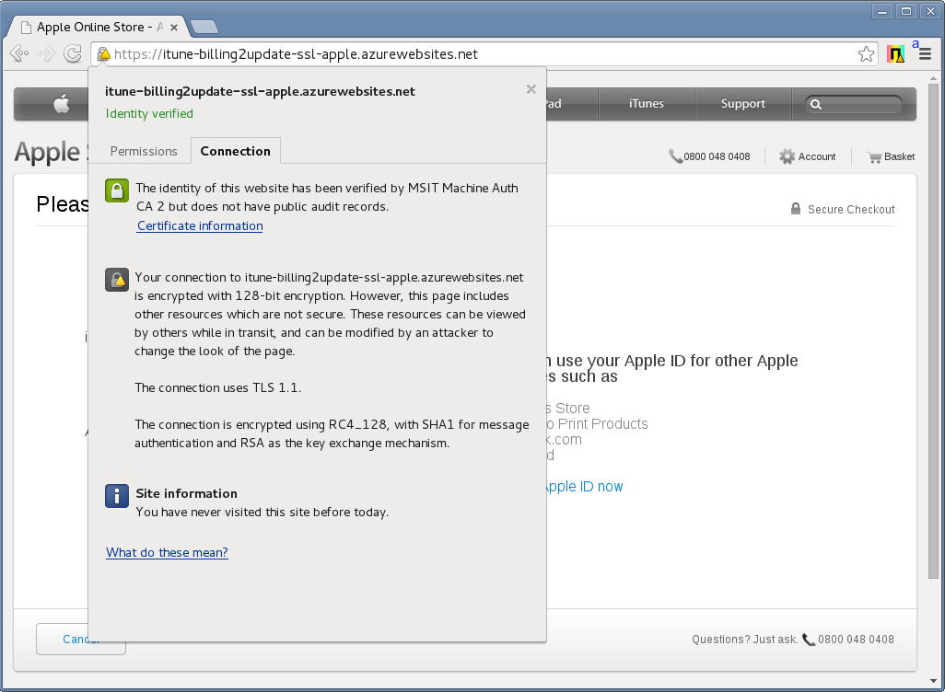Minimize the browser window
The height and width of the screenshot is (692, 945).
tap(882, 11)
